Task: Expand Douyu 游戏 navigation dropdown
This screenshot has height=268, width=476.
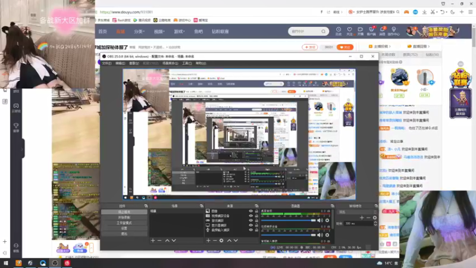Action: point(179,32)
